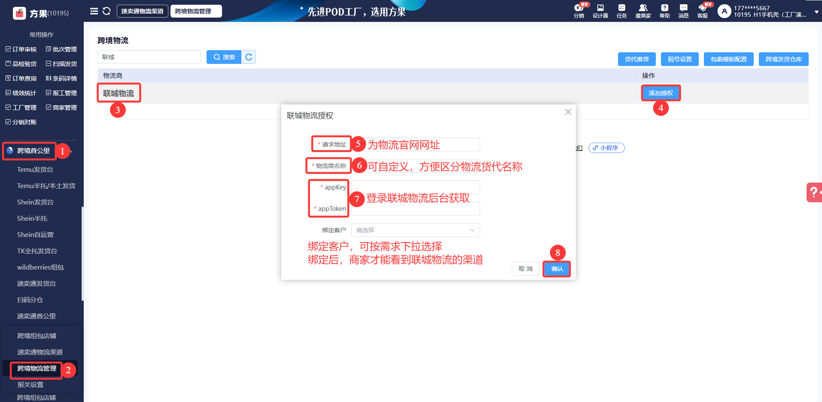Viewport: 822px width, 402px height.
Task: Click the reset button next to 搜索
Action: coord(249,57)
